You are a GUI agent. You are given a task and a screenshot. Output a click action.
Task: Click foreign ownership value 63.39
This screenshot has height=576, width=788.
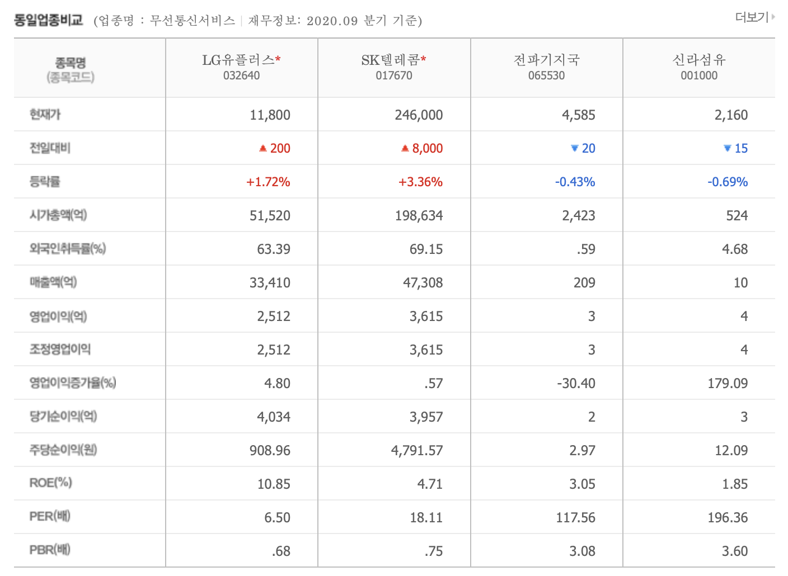[x=274, y=249]
